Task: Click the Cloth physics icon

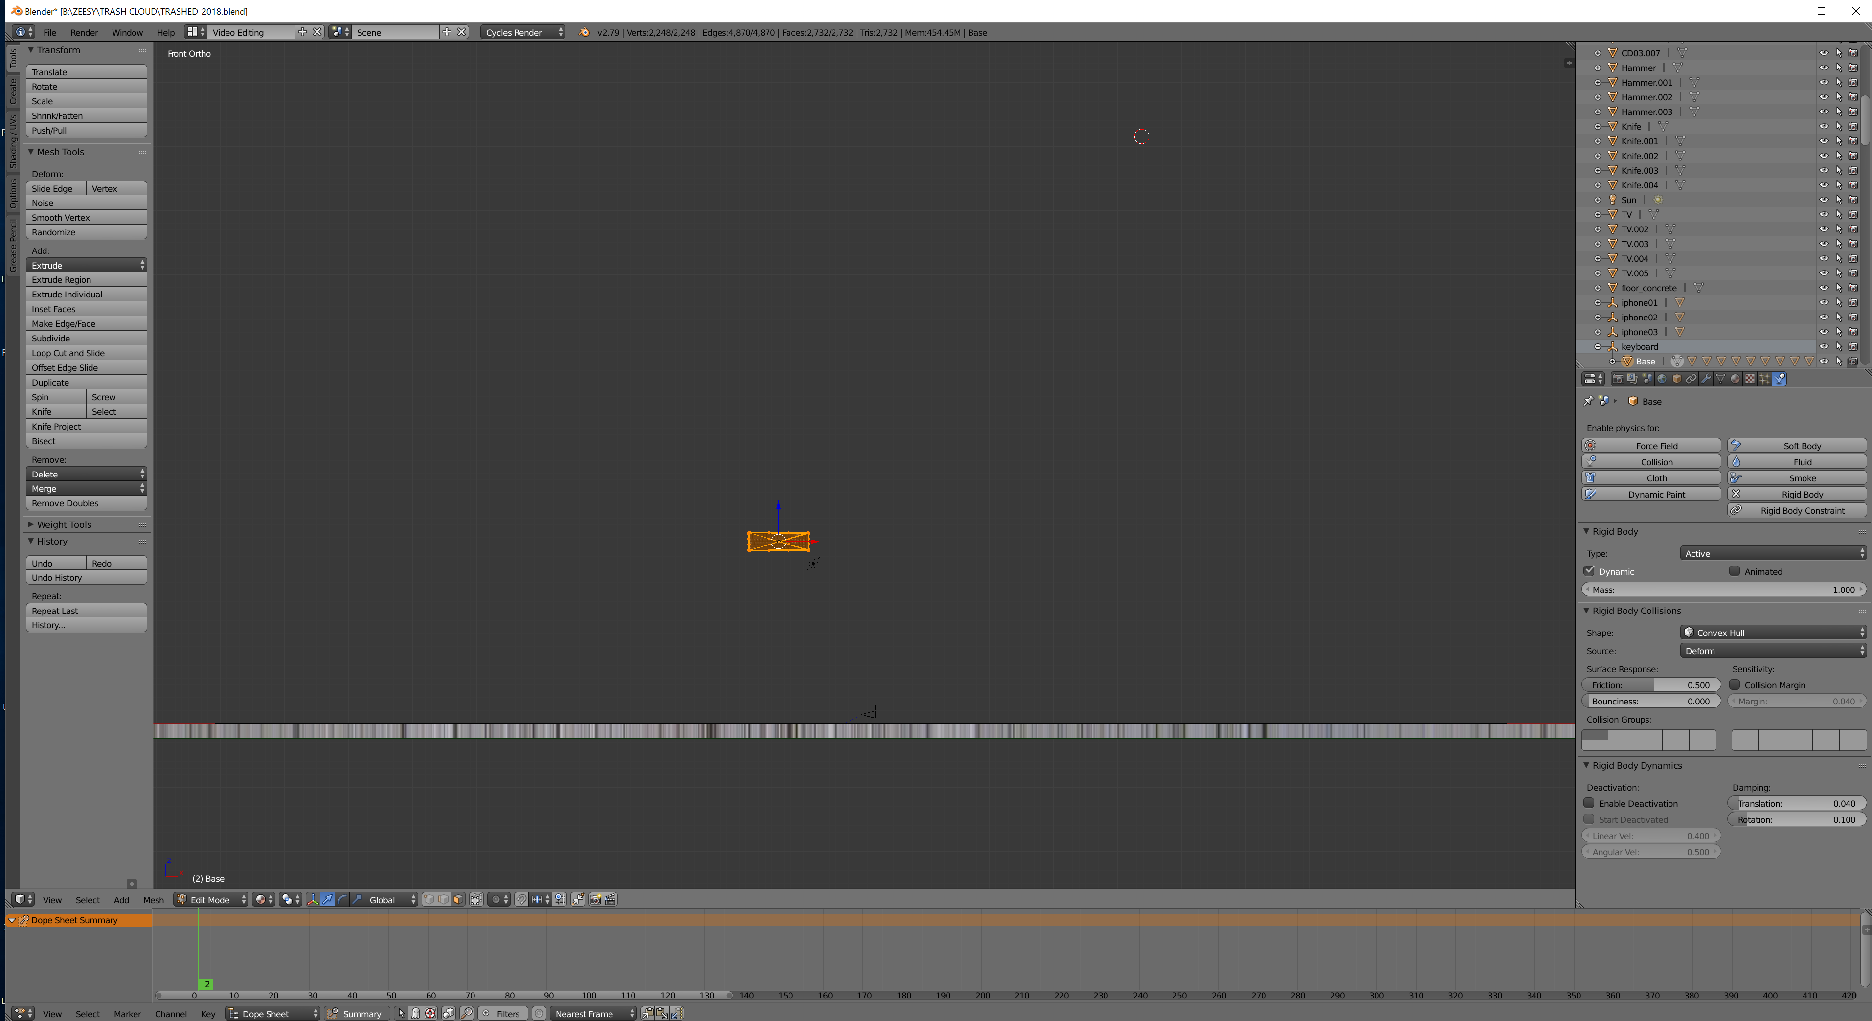Action: tap(1590, 478)
